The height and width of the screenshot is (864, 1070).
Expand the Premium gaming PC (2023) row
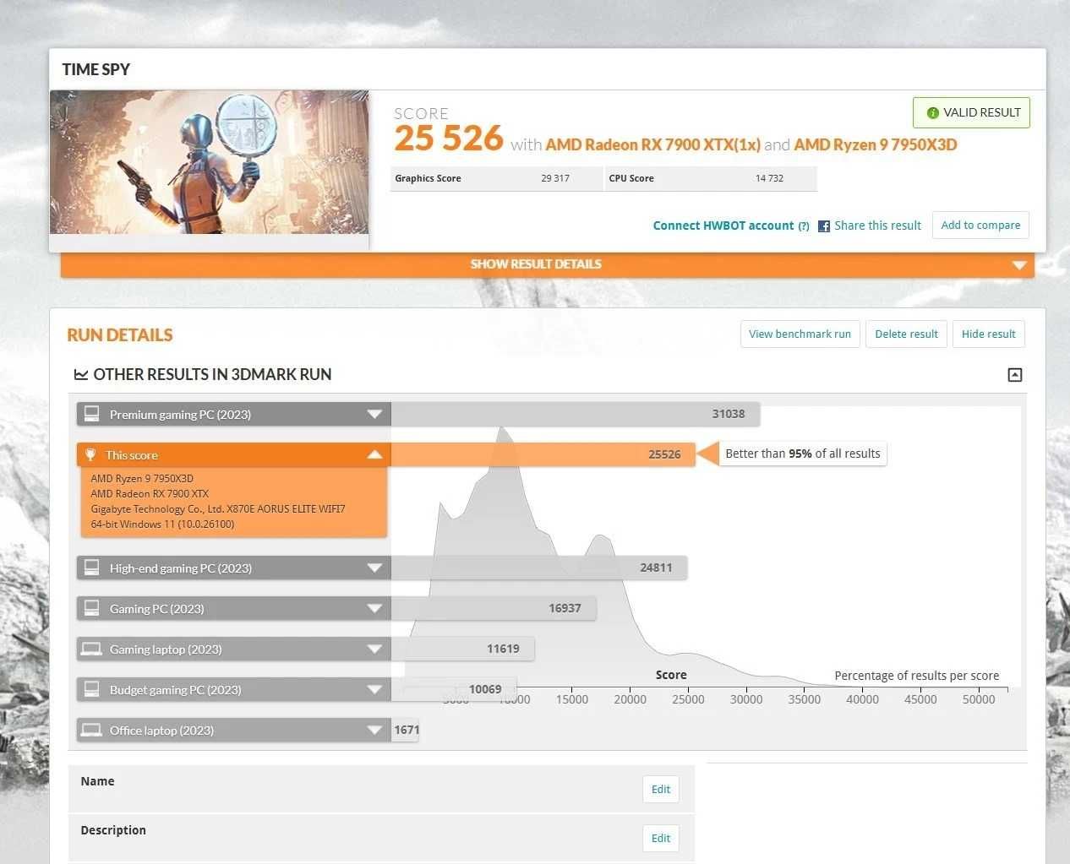(374, 415)
